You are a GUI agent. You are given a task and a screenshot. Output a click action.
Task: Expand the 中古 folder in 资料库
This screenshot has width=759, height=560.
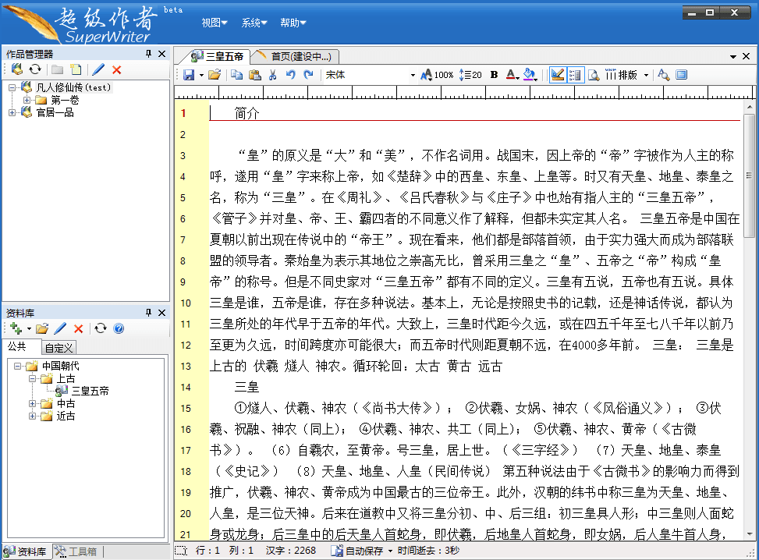tap(33, 403)
